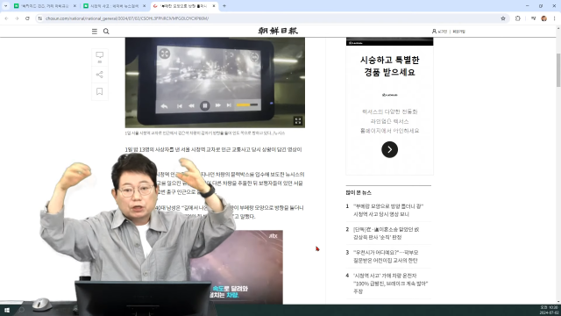This screenshot has height=316, width=561.
Task: Click the scrollbar up arrow
Action: (x=558, y=28)
